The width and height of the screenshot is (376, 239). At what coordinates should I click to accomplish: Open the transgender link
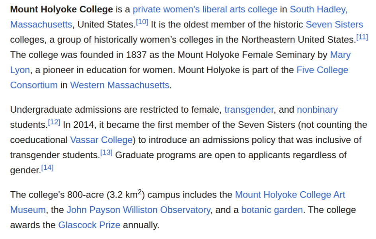click(x=249, y=110)
